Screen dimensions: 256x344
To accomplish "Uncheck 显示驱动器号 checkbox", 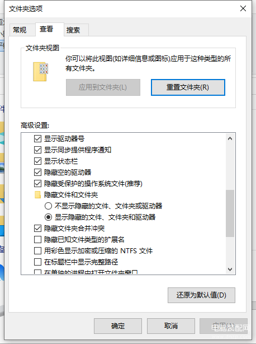I will (x=37, y=138).
